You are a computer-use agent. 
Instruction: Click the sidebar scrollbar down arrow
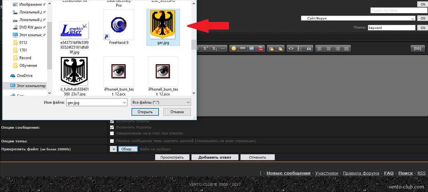click(49, 93)
